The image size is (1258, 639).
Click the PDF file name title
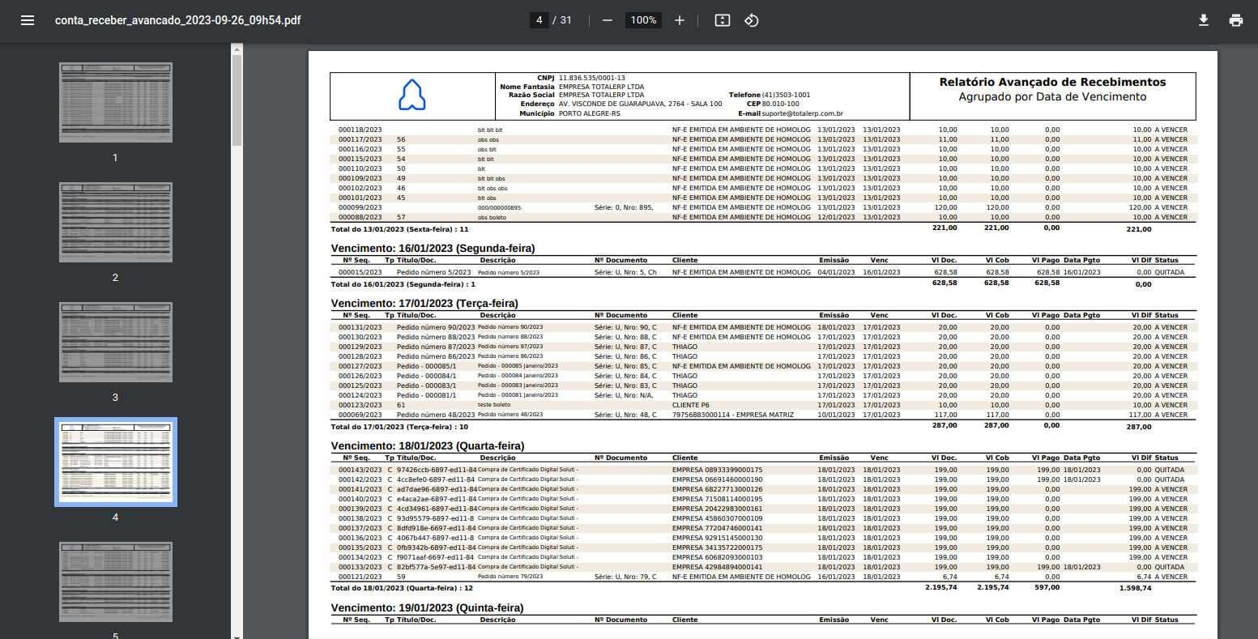point(177,20)
